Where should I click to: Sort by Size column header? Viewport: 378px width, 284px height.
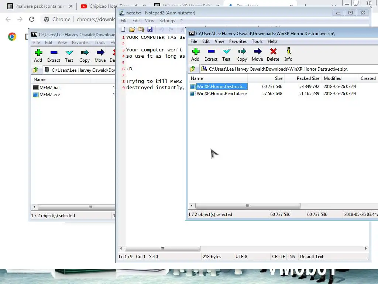tap(266, 78)
